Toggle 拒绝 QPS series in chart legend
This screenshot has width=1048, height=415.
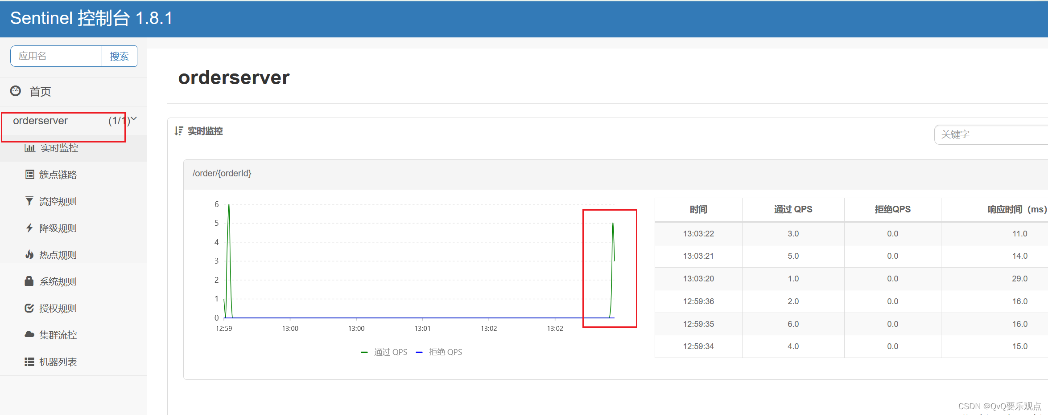(x=439, y=352)
